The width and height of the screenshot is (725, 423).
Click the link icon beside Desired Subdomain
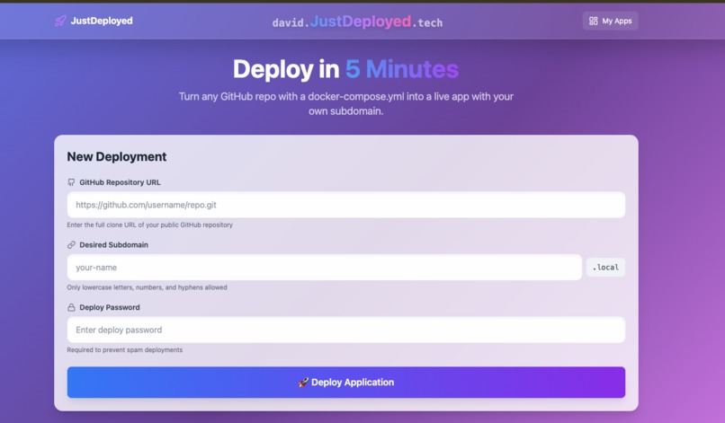(71, 245)
